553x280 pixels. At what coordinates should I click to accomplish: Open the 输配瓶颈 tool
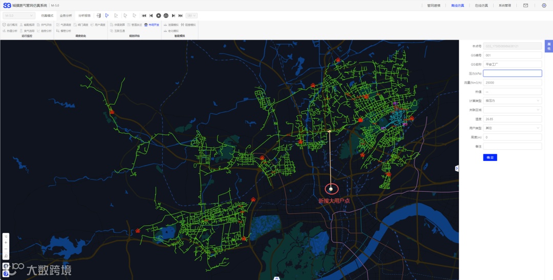[x=27, y=25]
